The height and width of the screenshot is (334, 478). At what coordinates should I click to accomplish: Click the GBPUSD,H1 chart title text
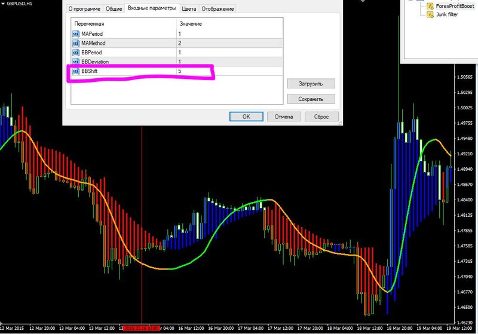19,4
